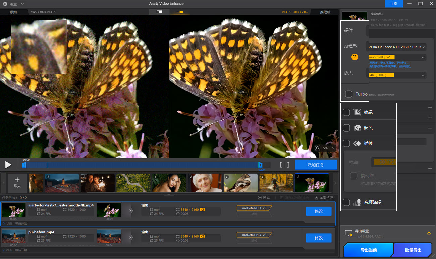Collapse the task list divider handle
Viewport: 436px width, 259px height.
coord(169,195)
